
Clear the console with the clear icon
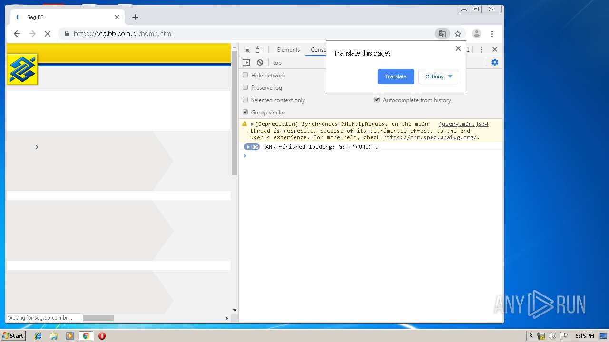(x=260, y=63)
